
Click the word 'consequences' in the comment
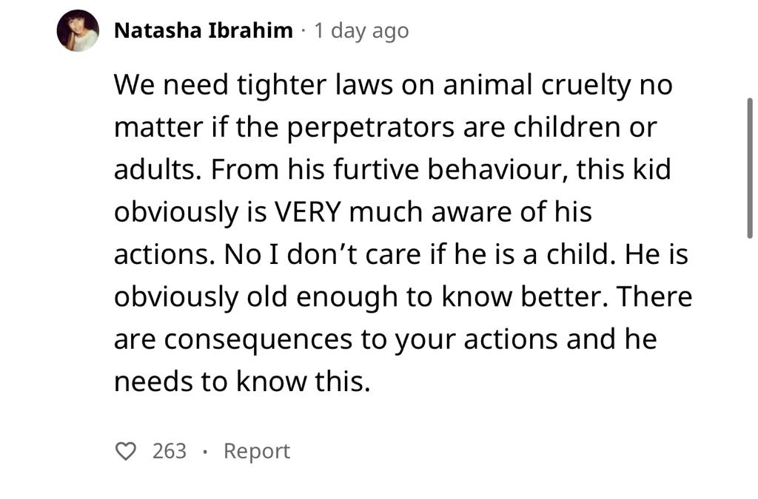pyautogui.click(x=258, y=340)
